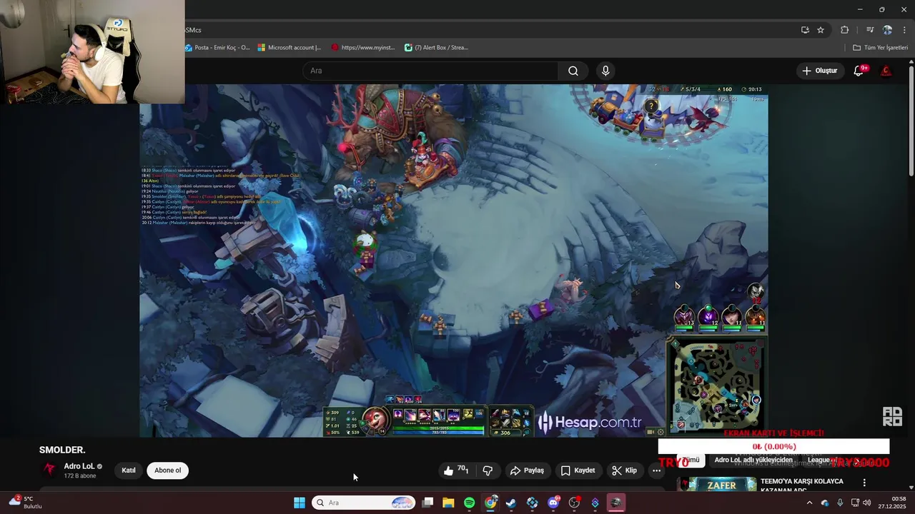
Task: Open more actions menu beside Klip
Action: (x=656, y=470)
